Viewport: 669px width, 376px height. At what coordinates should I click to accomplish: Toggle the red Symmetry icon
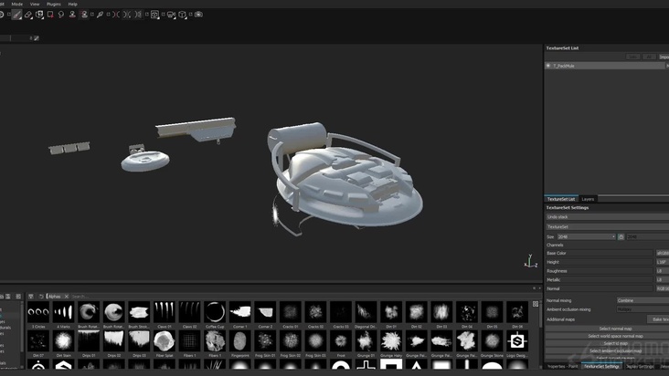(x=116, y=15)
